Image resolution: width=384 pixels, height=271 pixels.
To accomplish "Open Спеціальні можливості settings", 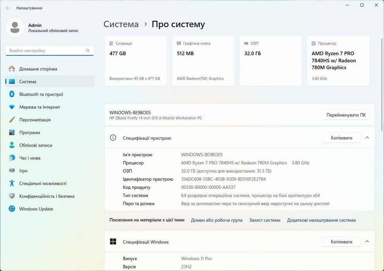I will click(x=50, y=183).
